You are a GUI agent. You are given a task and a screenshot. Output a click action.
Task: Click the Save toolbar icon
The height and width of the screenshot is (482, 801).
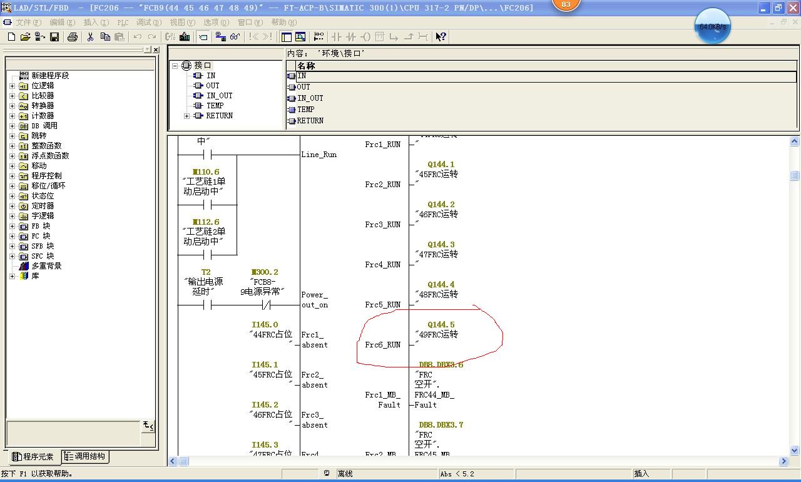coord(54,37)
